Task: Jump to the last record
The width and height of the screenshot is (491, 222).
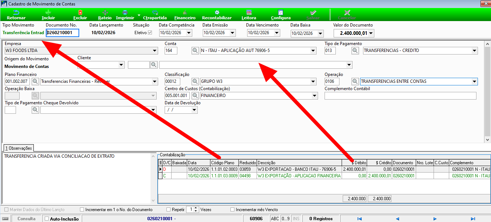Action: coord(473,219)
